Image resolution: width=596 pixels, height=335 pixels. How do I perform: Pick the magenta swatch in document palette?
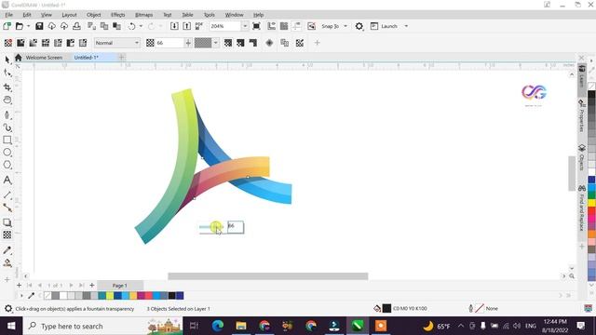[141, 296]
